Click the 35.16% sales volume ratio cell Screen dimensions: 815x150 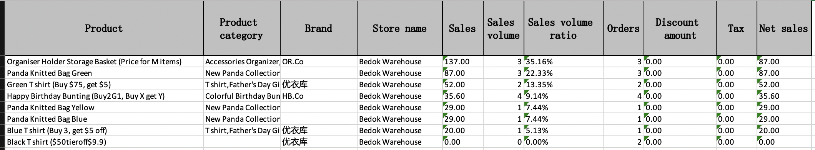tap(563, 62)
